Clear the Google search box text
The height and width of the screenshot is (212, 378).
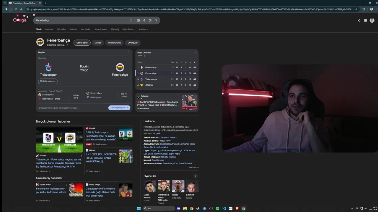coord(131,20)
